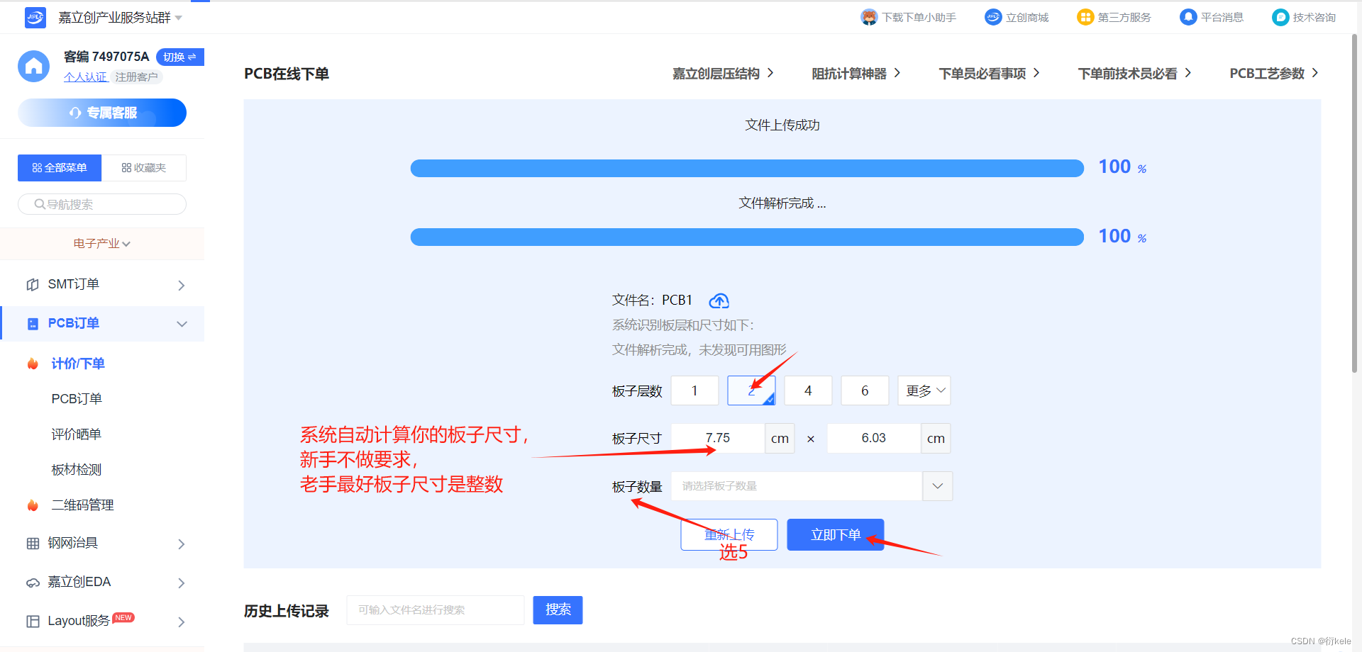The height and width of the screenshot is (652, 1362).
Task: Click the flame icon beside 二维码管理
Action: pyautogui.click(x=33, y=505)
